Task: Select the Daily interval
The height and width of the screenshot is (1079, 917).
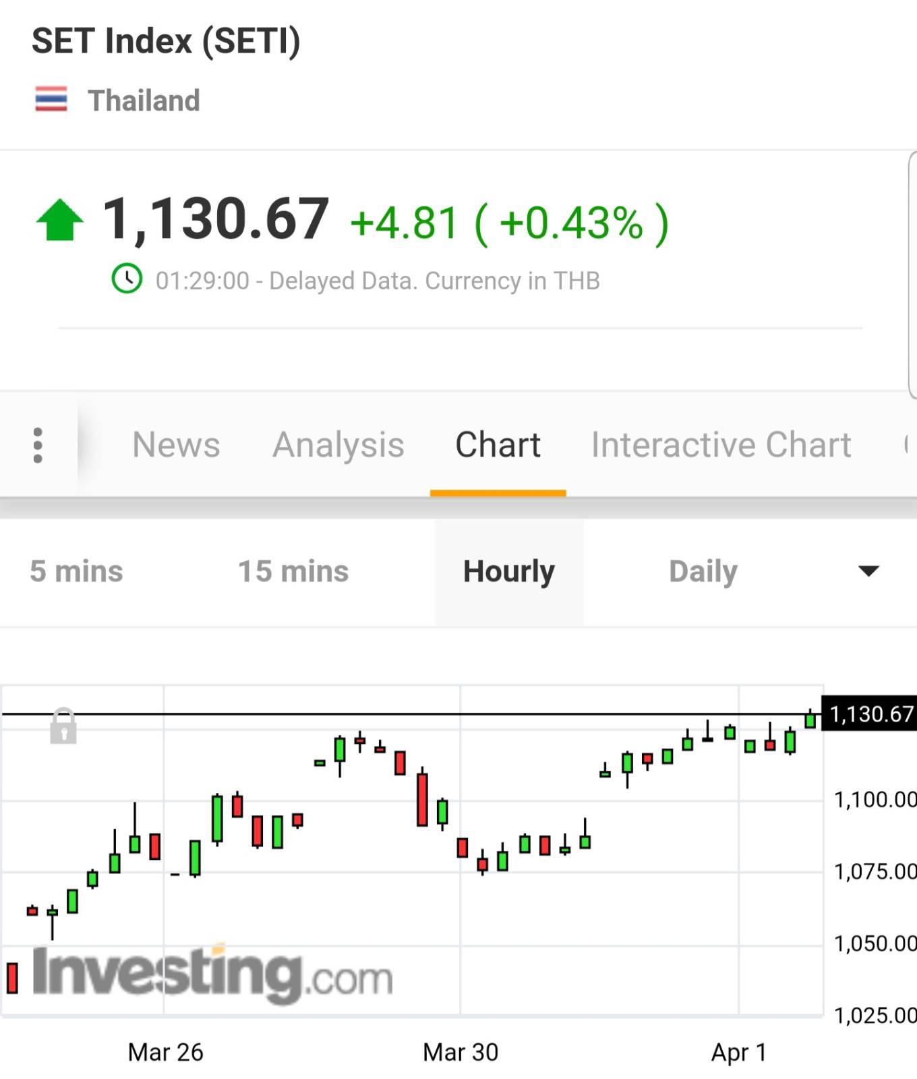Action: (x=703, y=572)
